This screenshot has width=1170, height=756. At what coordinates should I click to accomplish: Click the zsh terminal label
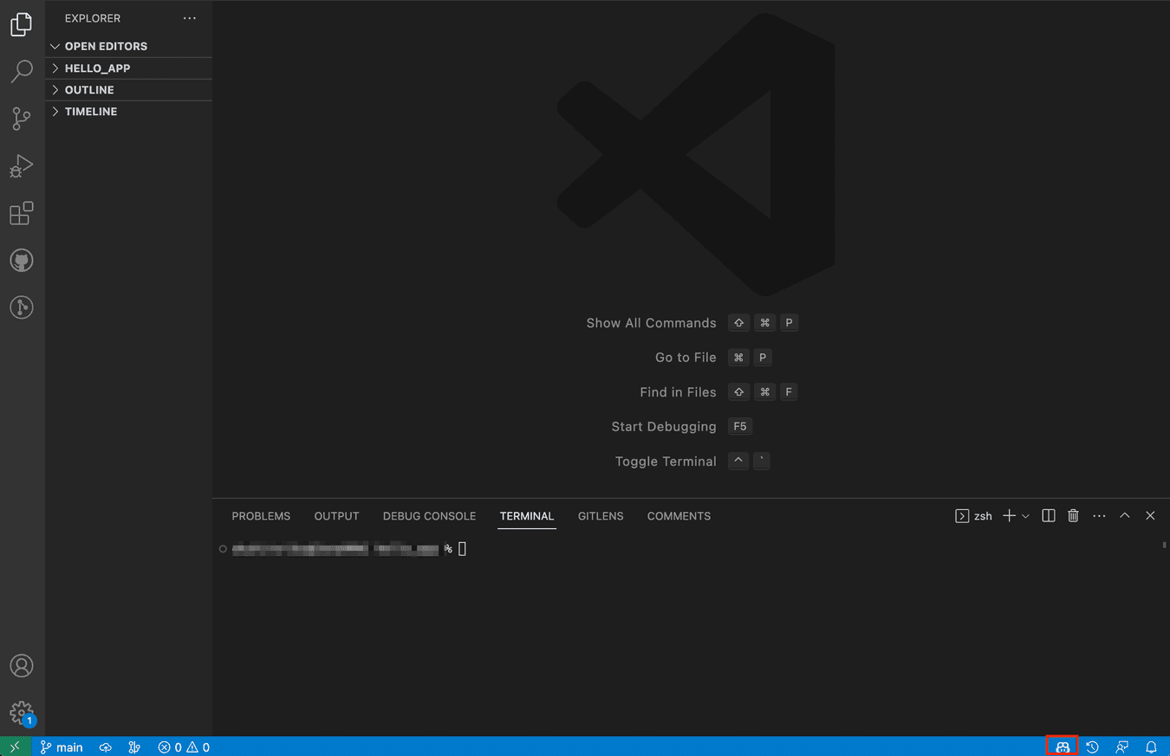coord(974,516)
